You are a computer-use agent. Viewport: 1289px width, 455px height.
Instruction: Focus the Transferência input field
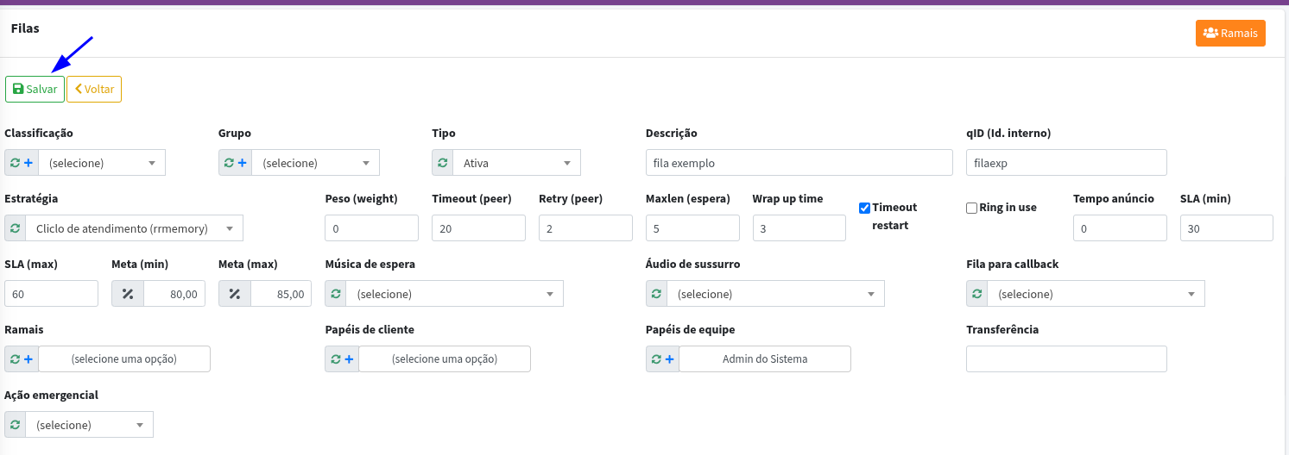[x=1066, y=359]
